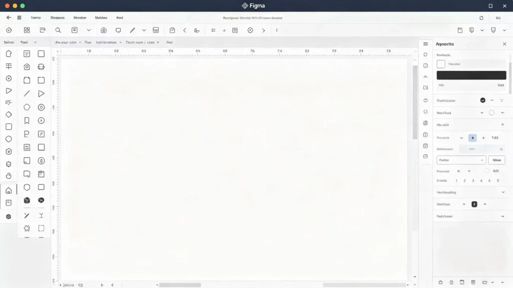Click the Nhen button beside the combo box
The height and width of the screenshot is (288, 513).
(496, 160)
